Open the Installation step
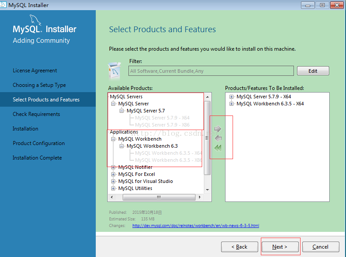346x257 pixels. (26, 129)
